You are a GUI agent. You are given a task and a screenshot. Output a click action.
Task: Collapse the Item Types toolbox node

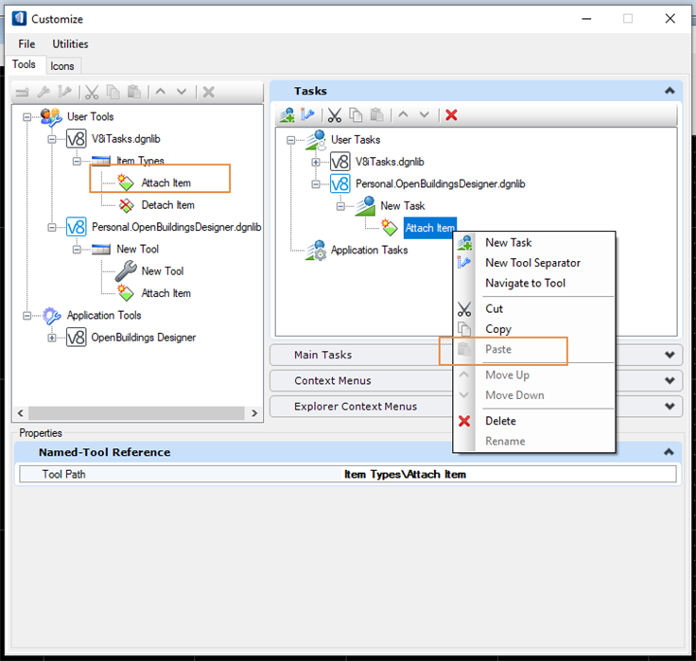pyautogui.click(x=77, y=161)
